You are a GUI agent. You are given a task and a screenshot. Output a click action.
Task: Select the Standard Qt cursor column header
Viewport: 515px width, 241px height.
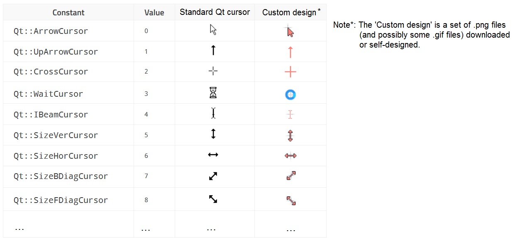215,12
